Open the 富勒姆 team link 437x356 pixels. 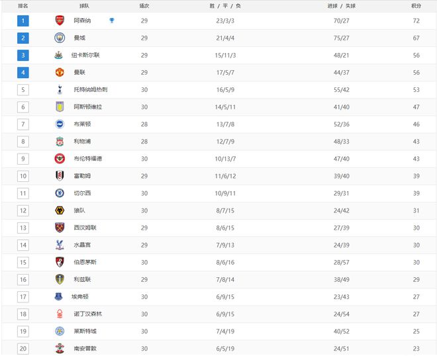(82, 176)
